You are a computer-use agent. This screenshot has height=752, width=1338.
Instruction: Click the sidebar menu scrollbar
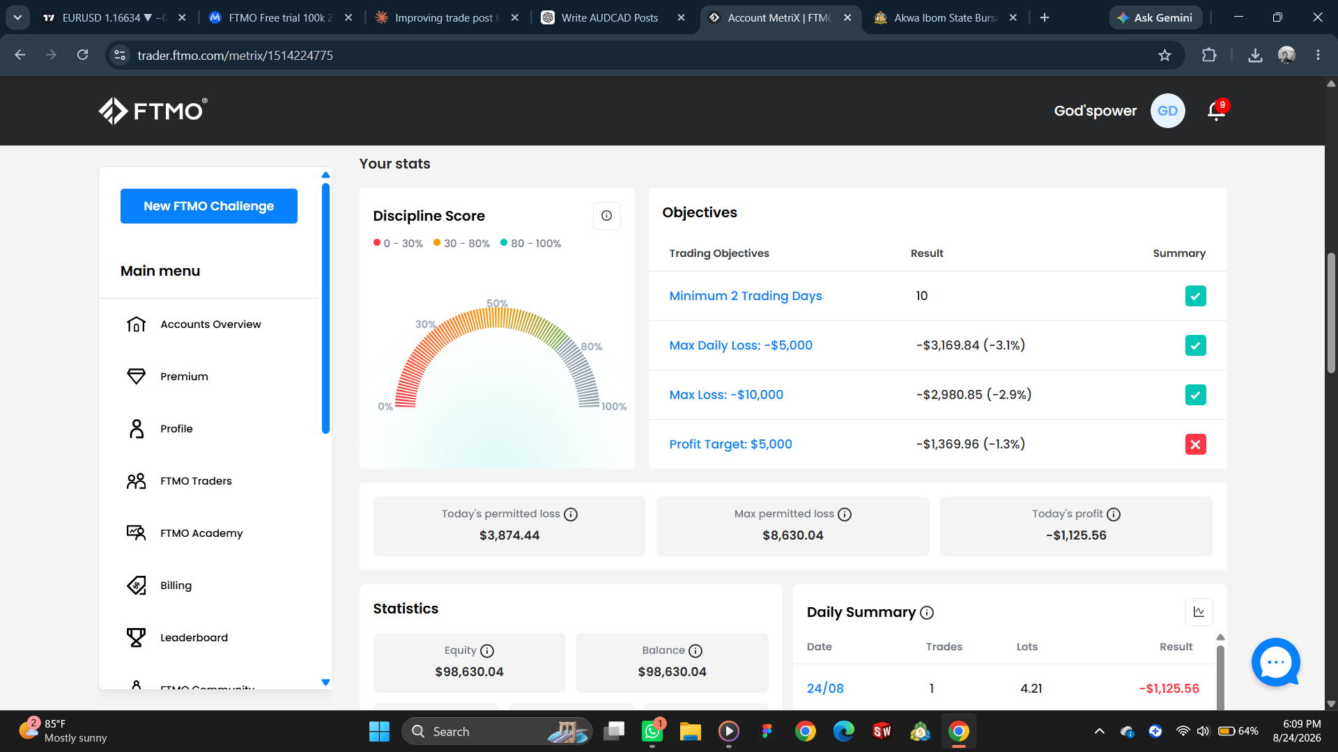tap(325, 308)
